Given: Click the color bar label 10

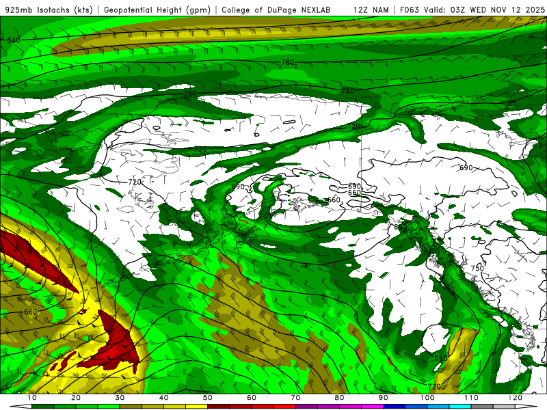Looking at the screenshot, I should click(31, 398).
